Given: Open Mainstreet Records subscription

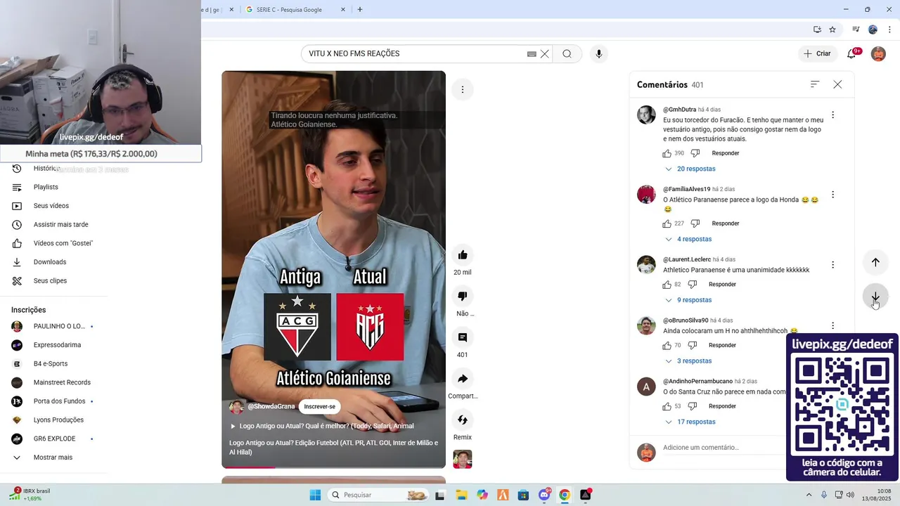Looking at the screenshot, I should pyautogui.click(x=62, y=382).
